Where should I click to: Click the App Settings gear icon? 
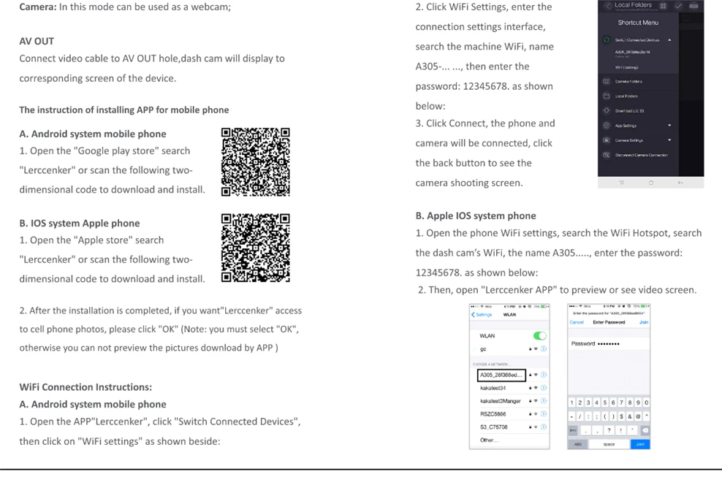pos(607,125)
